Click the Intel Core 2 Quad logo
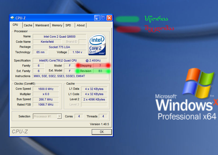 (x=97, y=44)
